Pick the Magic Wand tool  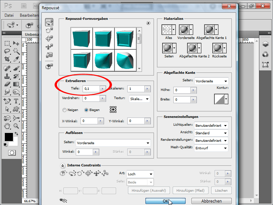coord(16,51)
